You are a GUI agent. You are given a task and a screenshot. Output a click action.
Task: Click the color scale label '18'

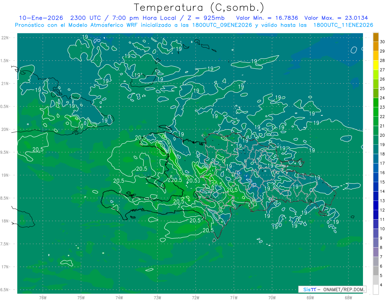383,154
